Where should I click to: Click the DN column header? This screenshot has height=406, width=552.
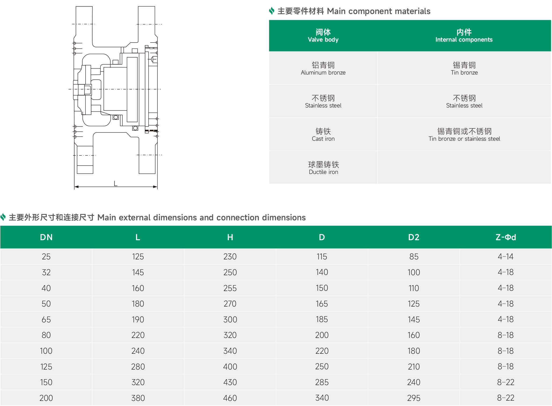pos(46,237)
